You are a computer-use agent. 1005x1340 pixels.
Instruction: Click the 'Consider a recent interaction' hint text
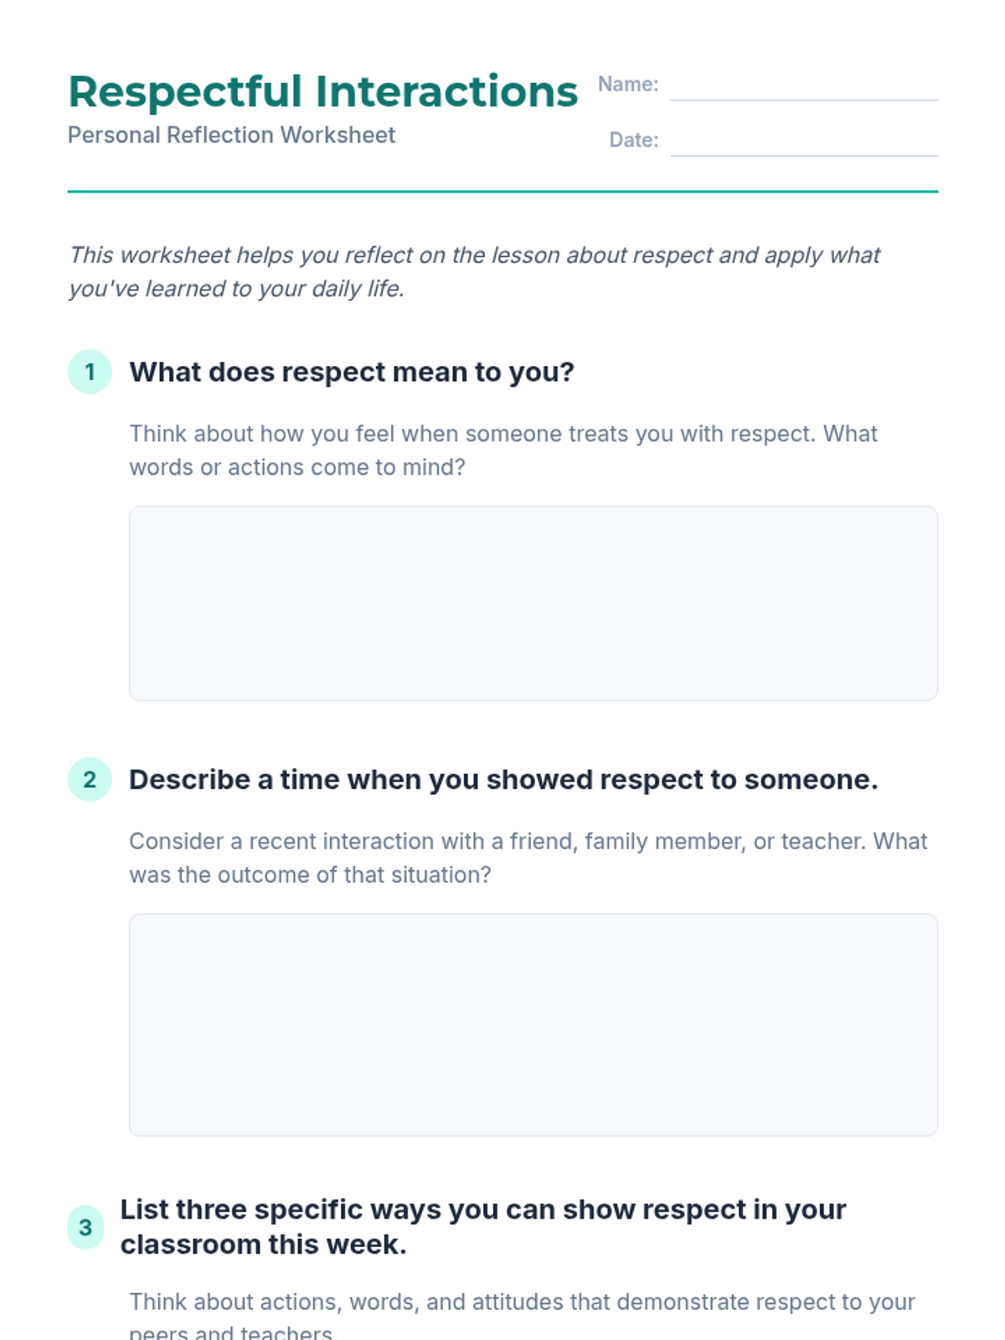point(528,858)
